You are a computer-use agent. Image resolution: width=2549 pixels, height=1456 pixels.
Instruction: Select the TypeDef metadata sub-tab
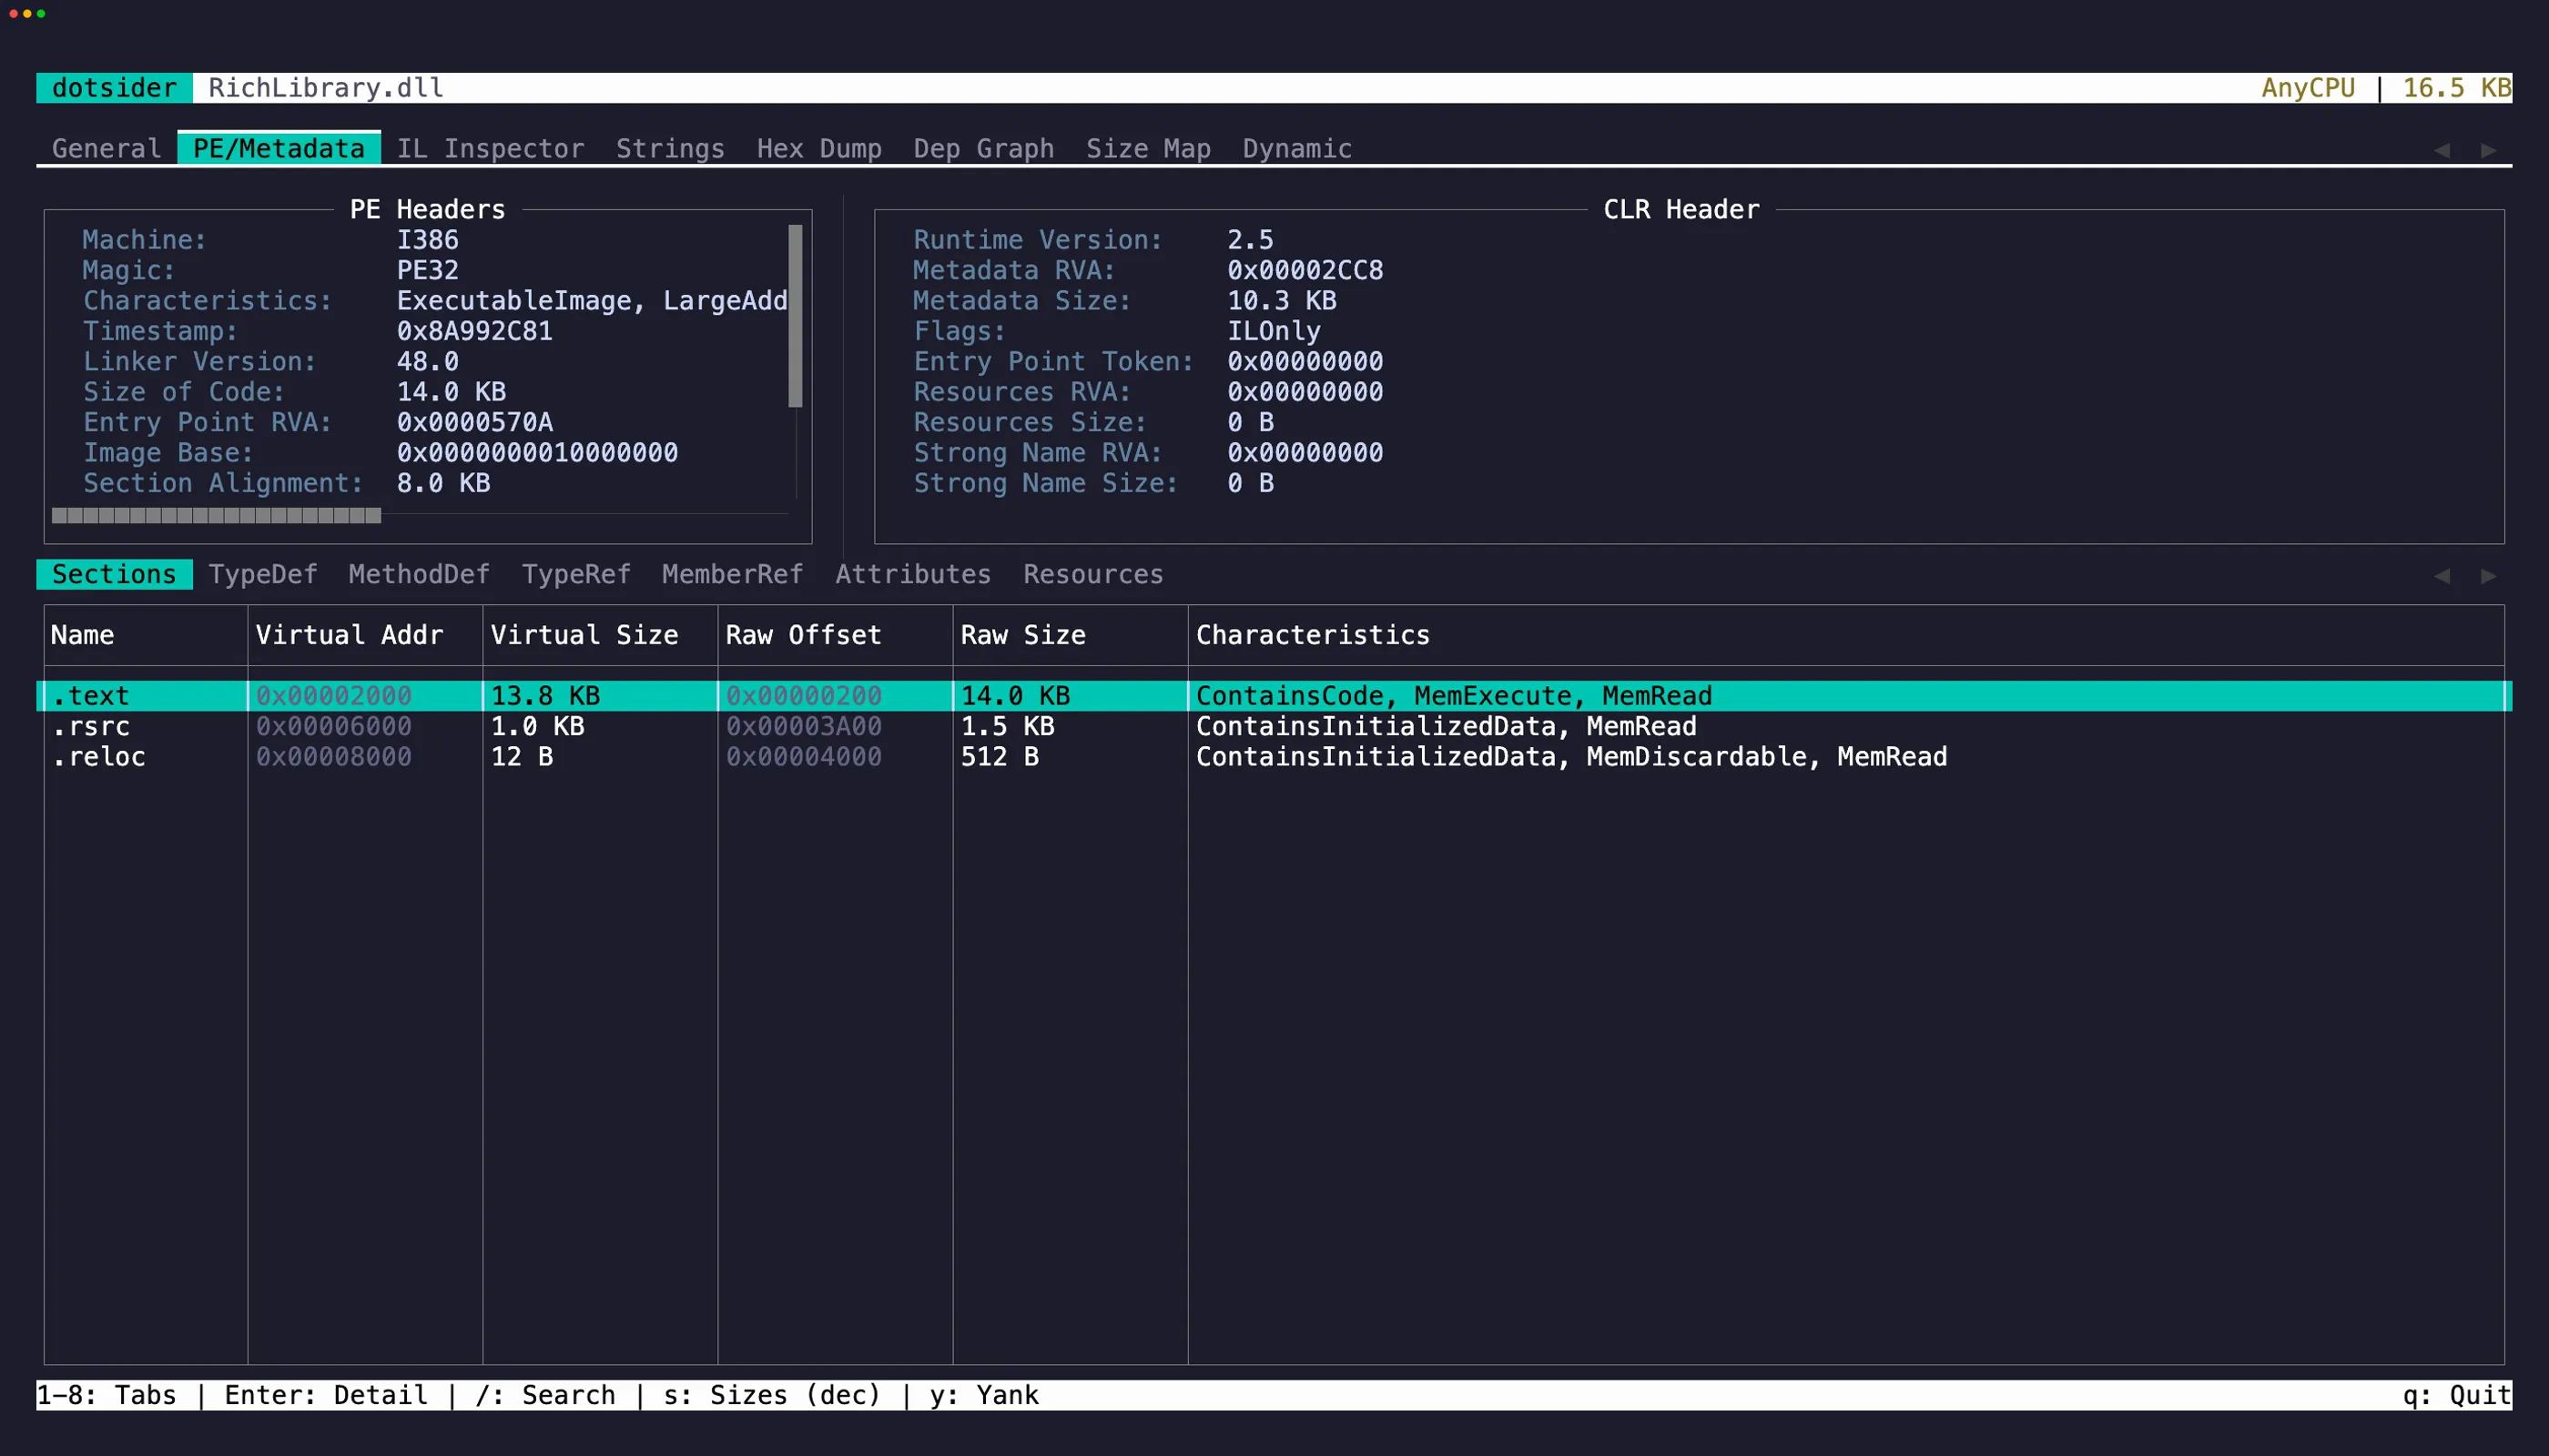click(263, 574)
